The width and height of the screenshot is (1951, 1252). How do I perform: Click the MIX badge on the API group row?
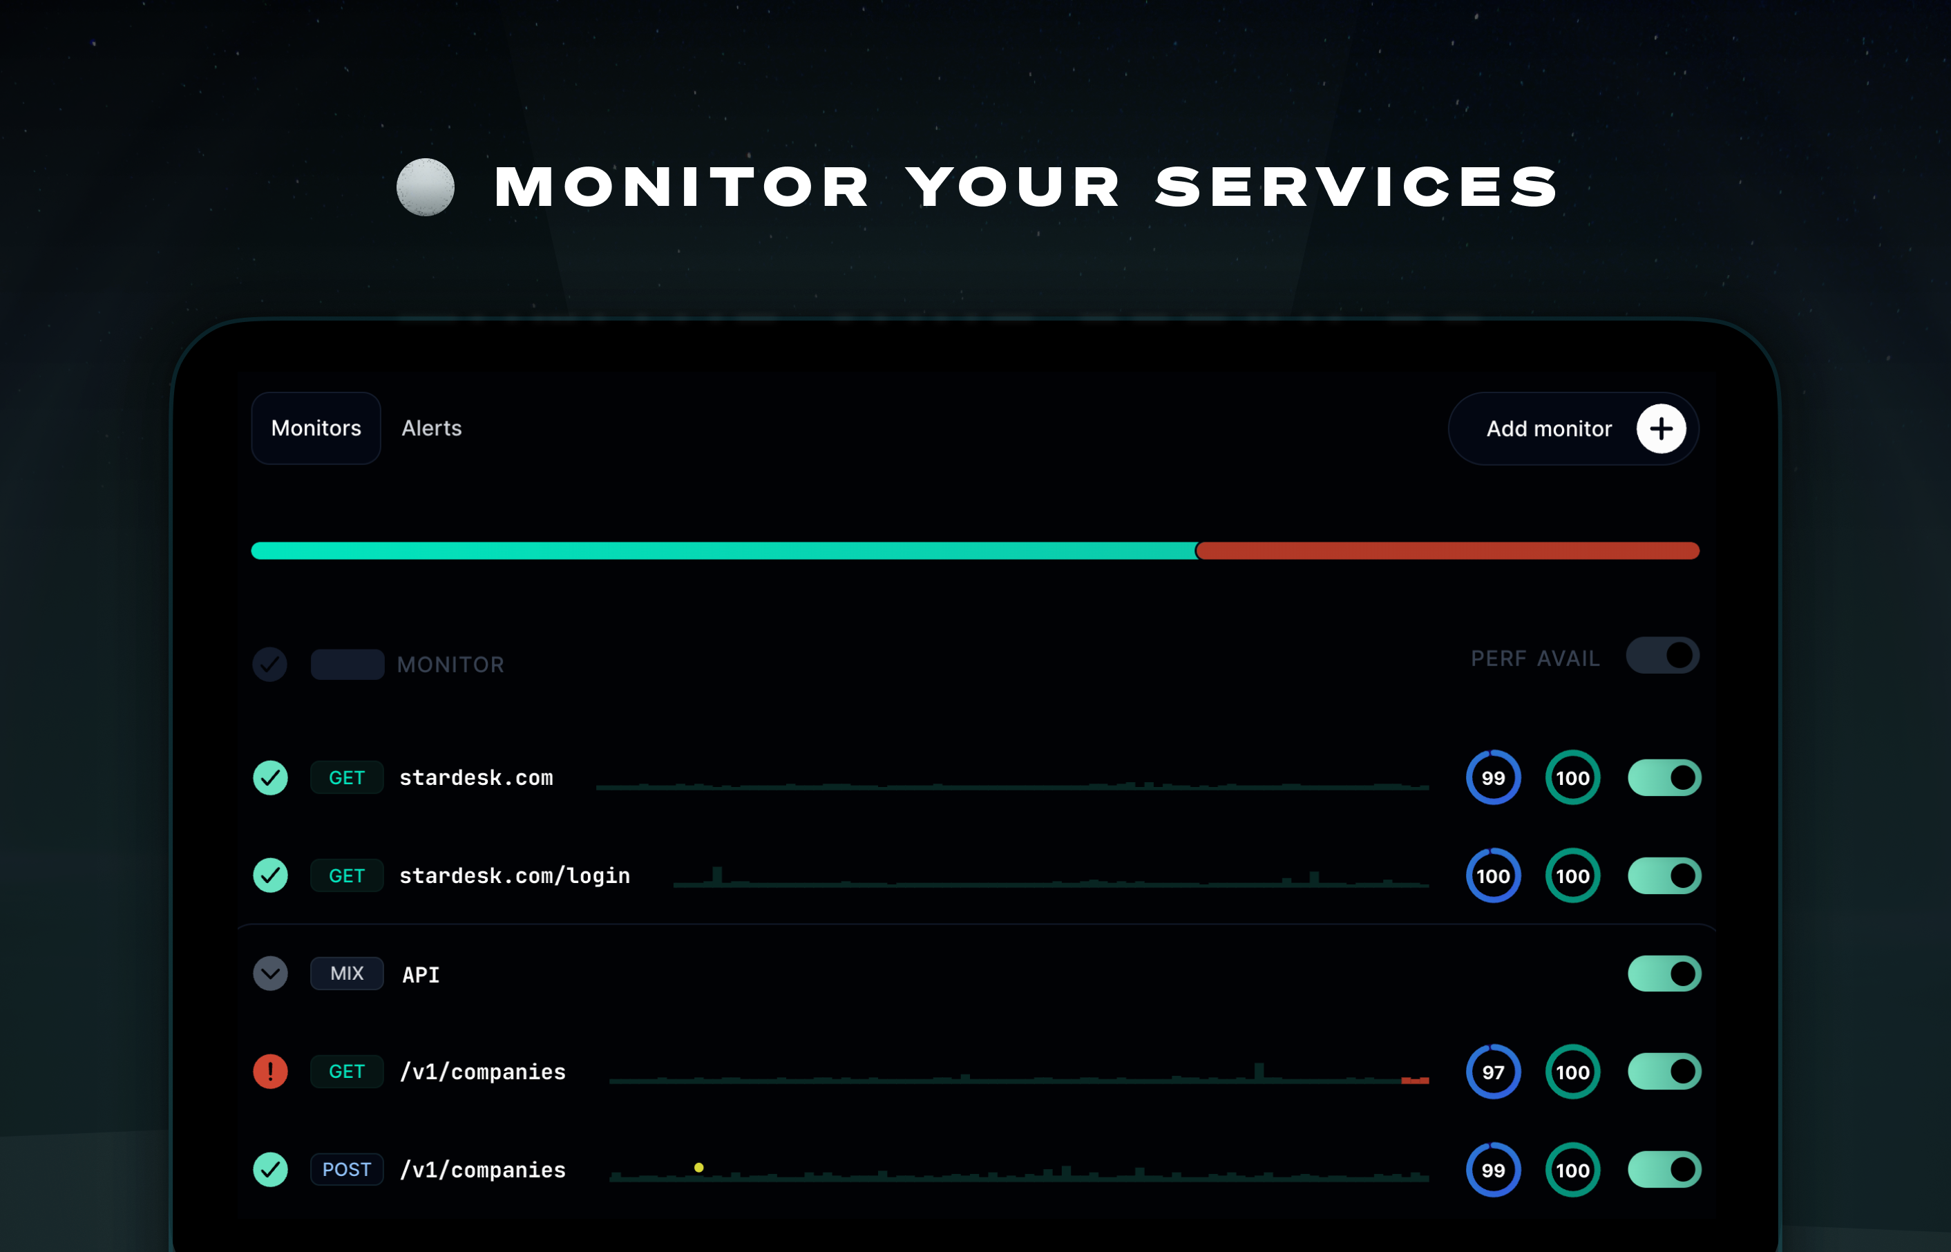(346, 973)
